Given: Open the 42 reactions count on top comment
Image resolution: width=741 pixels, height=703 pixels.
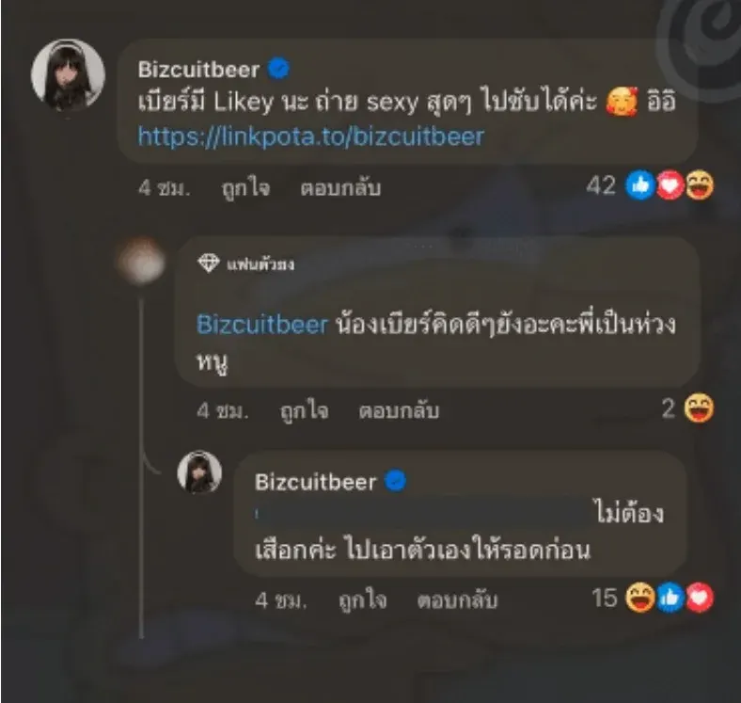Looking at the screenshot, I should (601, 185).
